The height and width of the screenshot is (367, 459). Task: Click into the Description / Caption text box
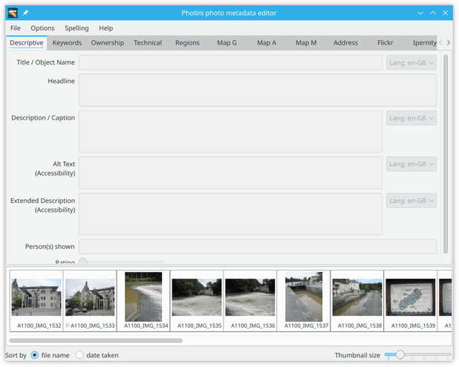(230, 131)
